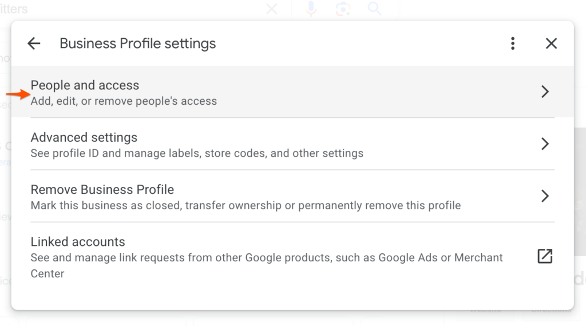This screenshot has width=586, height=326.
Task: Click the 'Business Profile settings' title
Action: point(138,43)
